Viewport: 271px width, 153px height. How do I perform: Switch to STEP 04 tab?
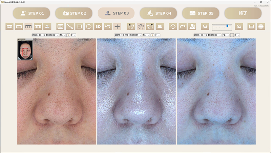click(x=159, y=14)
